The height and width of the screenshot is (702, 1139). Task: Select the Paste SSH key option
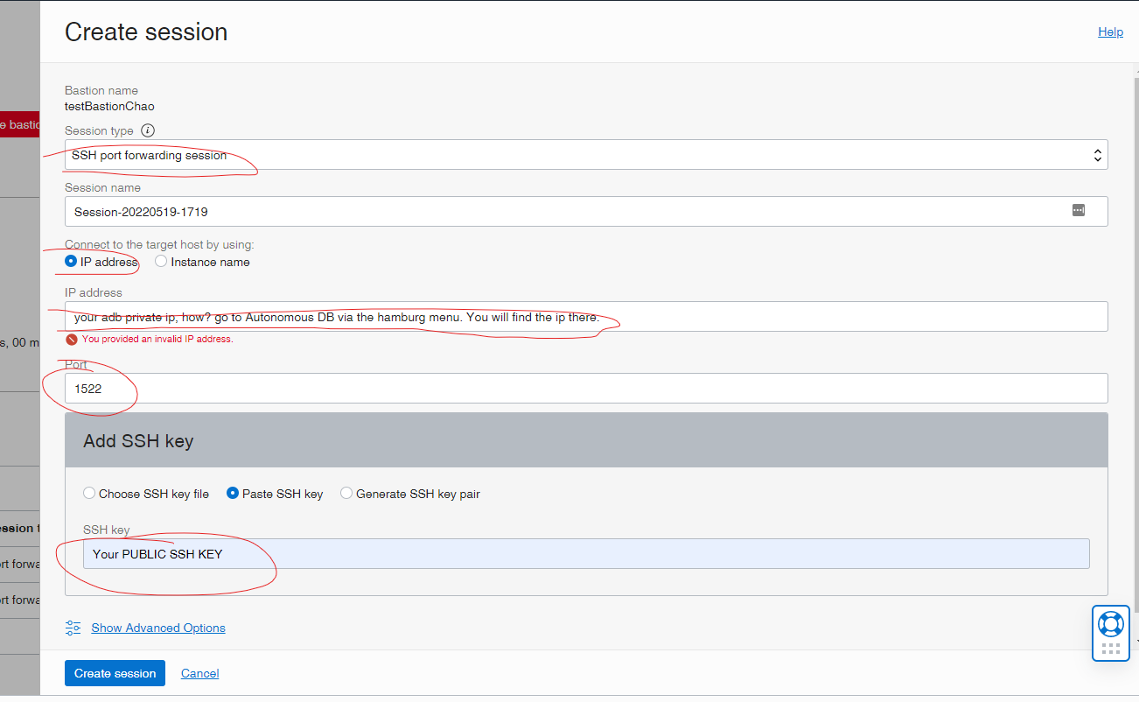pyautogui.click(x=233, y=494)
